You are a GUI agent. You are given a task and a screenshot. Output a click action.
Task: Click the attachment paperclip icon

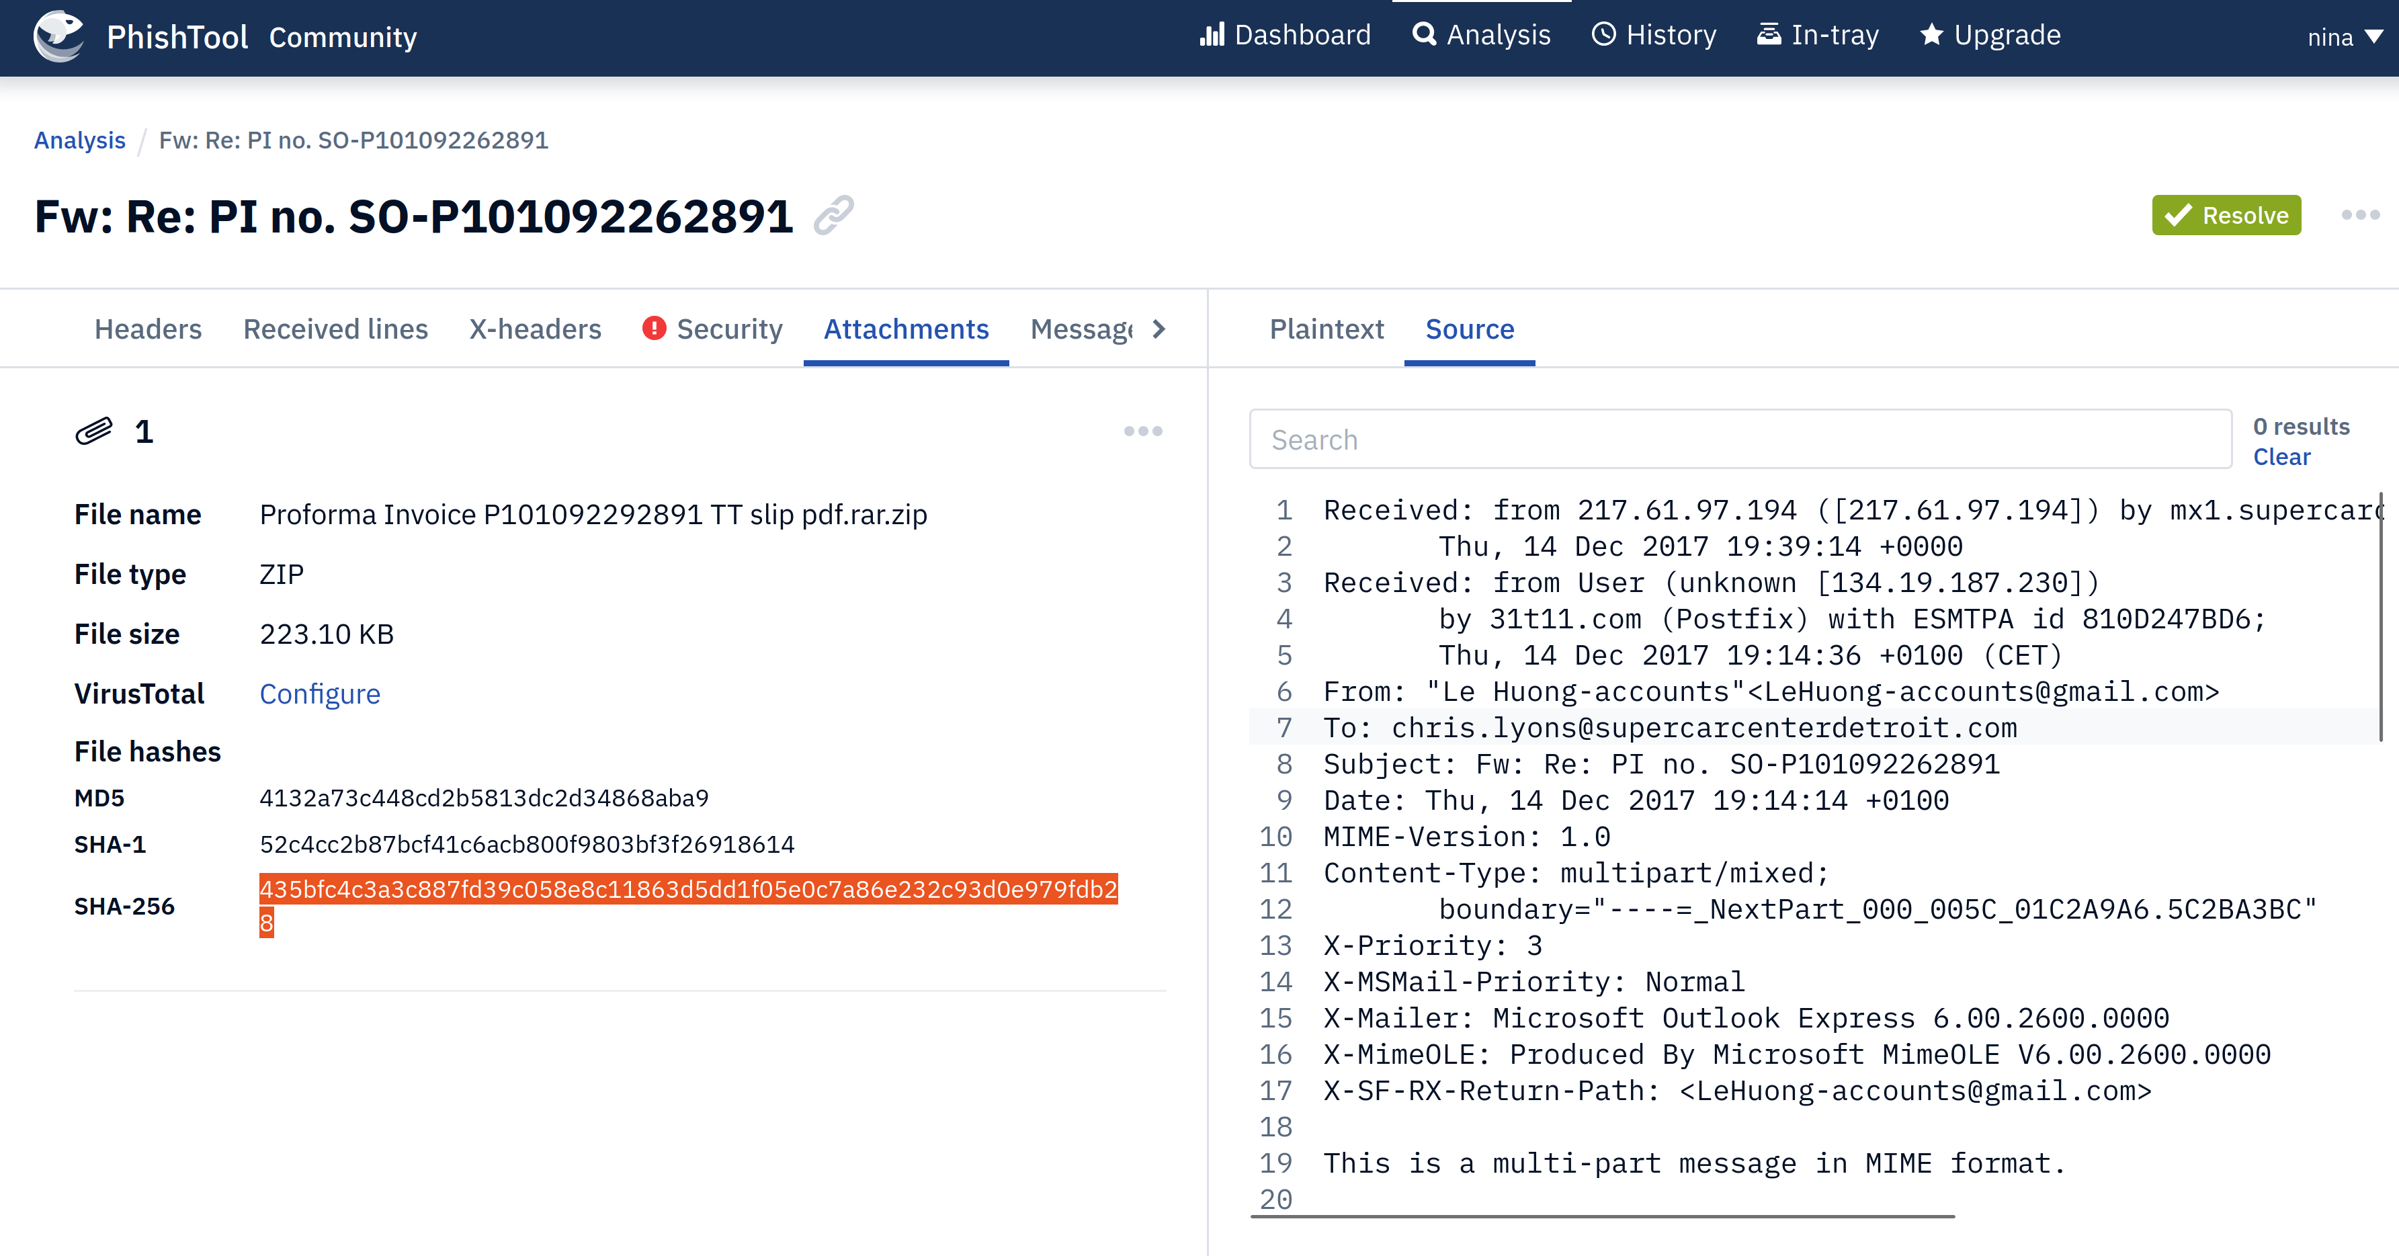[91, 430]
